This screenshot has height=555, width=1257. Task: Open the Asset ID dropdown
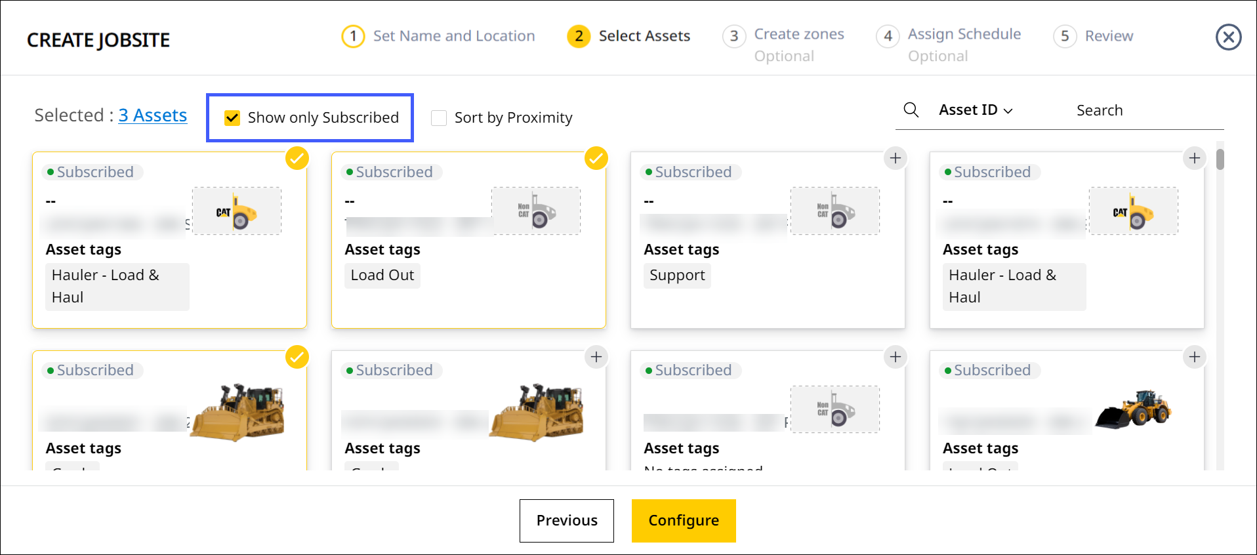976,110
